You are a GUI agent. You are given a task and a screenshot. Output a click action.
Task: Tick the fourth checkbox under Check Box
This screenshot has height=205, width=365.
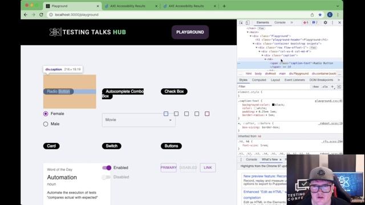click(x=197, y=114)
